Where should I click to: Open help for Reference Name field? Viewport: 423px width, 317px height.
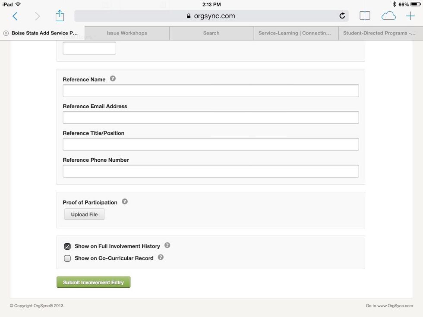pyautogui.click(x=113, y=78)
